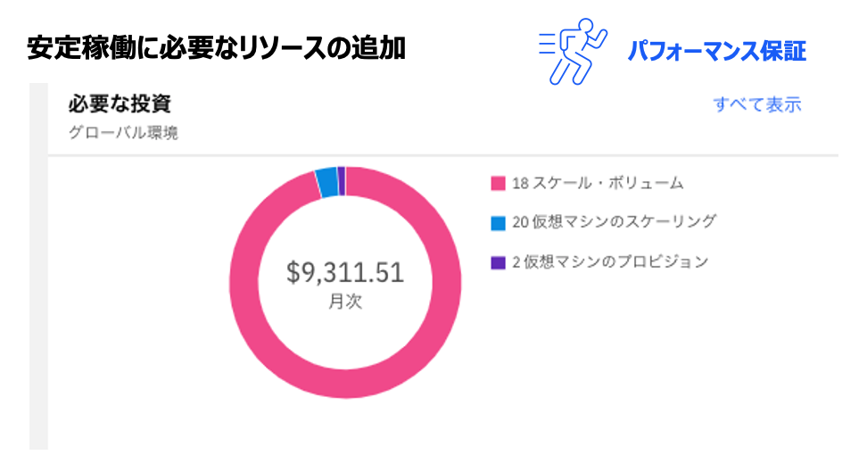
Task: Select the small blue donut segment
Action: pos(327,181)
